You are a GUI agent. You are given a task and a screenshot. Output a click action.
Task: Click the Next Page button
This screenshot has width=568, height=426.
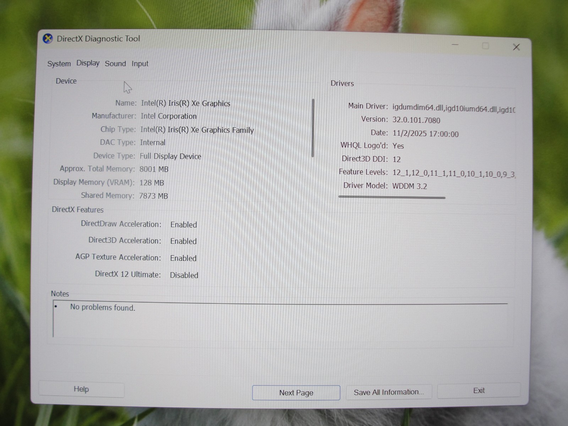(296, 393)
